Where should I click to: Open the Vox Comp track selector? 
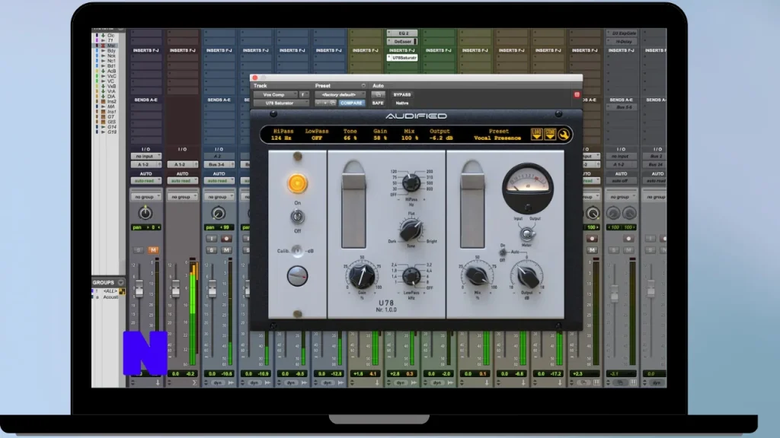[x=275, y=95]
